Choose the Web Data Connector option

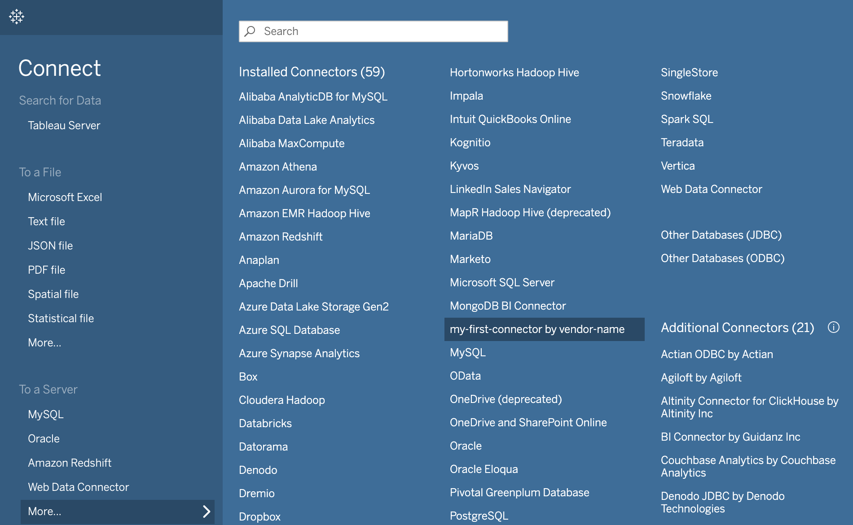(x=78, y=487)
